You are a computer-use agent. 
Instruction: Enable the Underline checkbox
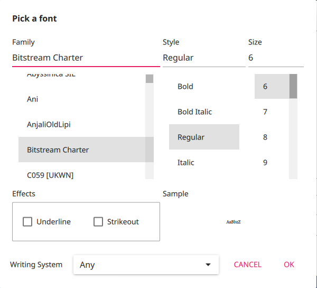(27, 222)
